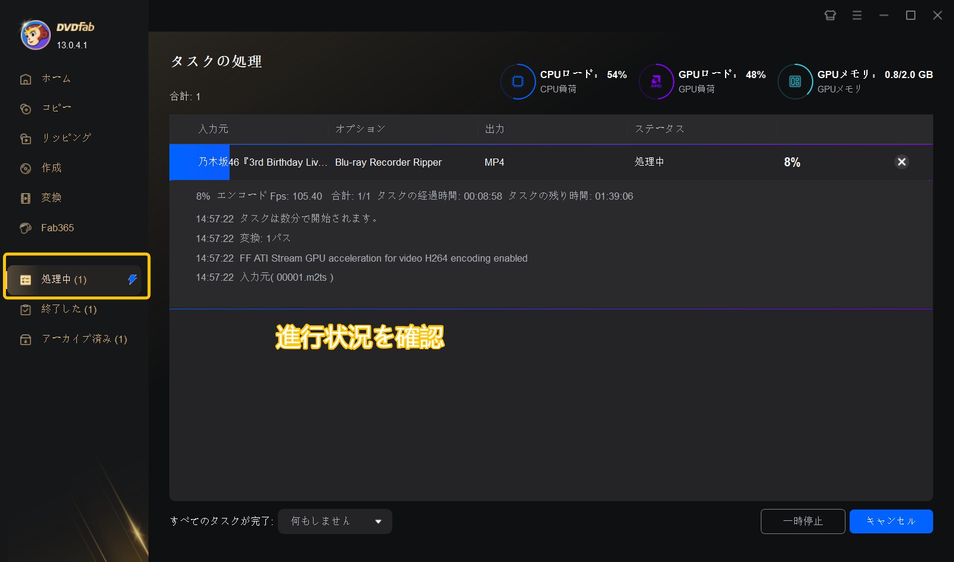Click the CPUロード 54% readout

[x=583, y=74]
